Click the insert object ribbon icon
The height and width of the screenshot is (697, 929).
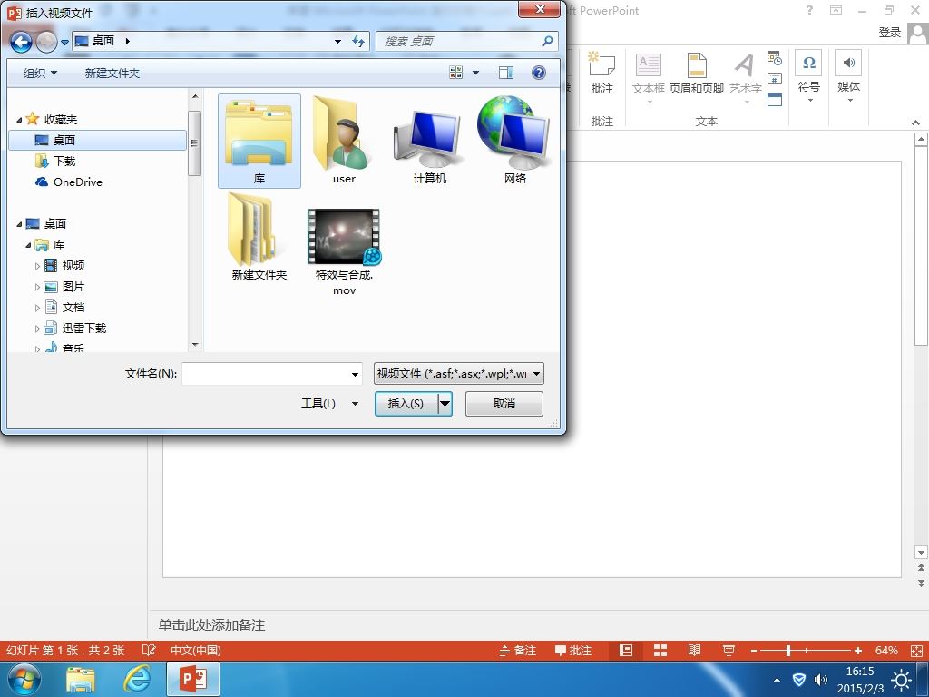click(775, 100)
